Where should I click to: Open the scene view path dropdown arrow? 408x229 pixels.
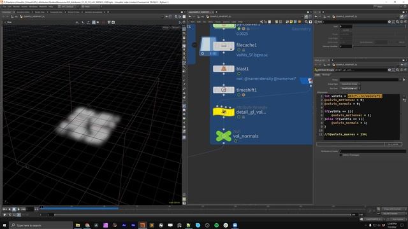(x=163, y=17)
